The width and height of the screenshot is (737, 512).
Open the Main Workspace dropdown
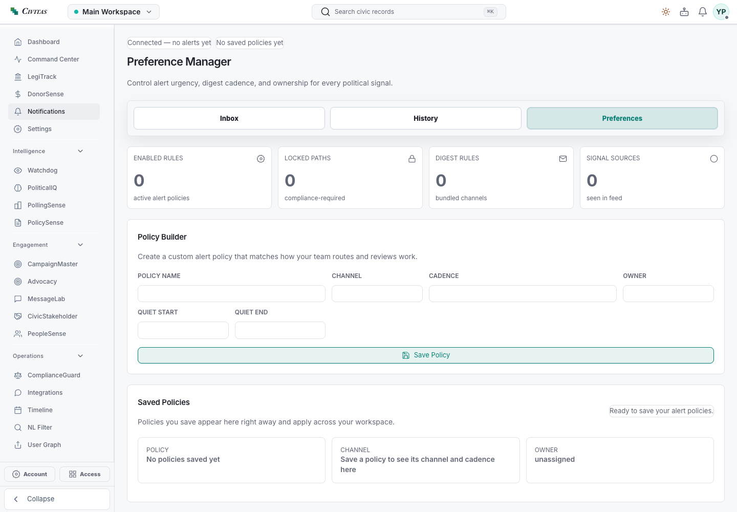point(114,12)
